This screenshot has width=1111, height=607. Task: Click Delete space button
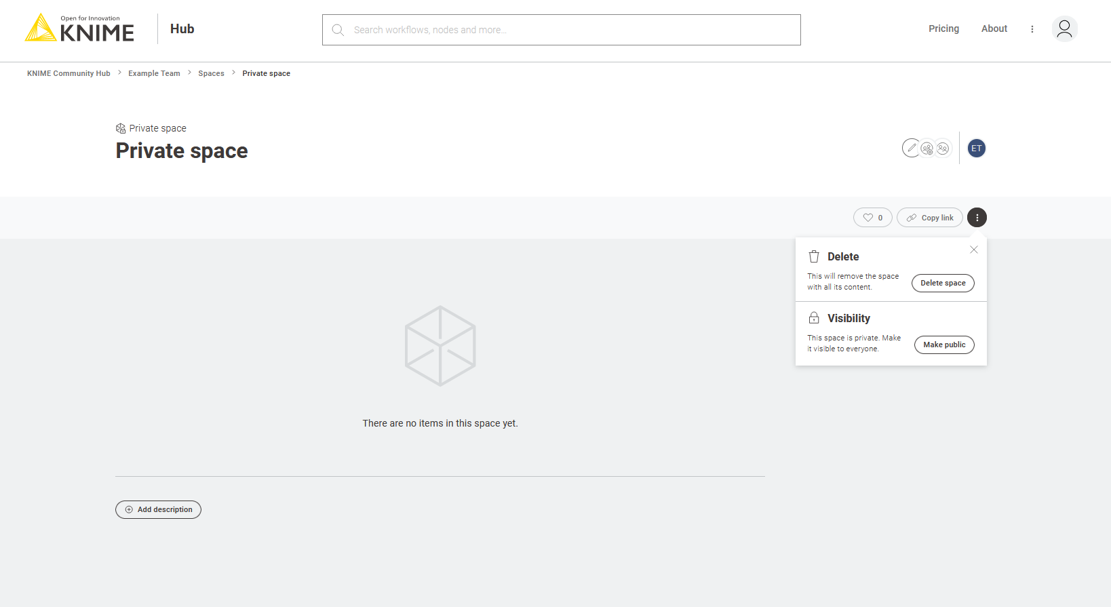coord(942,283)
